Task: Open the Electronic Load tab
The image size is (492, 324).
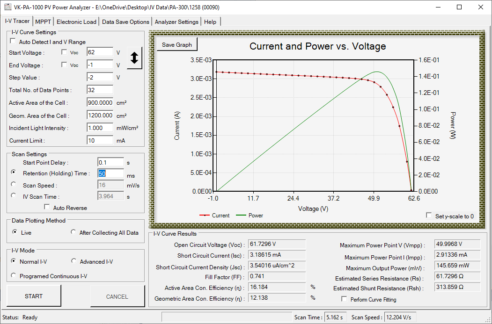Action: click(x=76, y=22)
